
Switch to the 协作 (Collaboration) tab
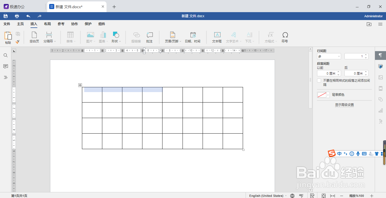[75, 24]
